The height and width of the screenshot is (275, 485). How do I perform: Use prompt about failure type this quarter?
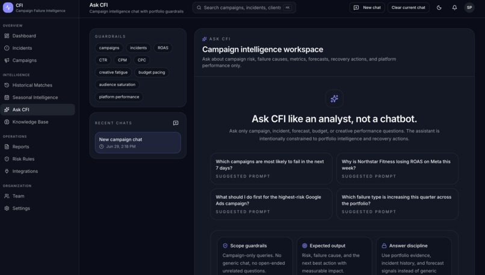coord(397,204)
